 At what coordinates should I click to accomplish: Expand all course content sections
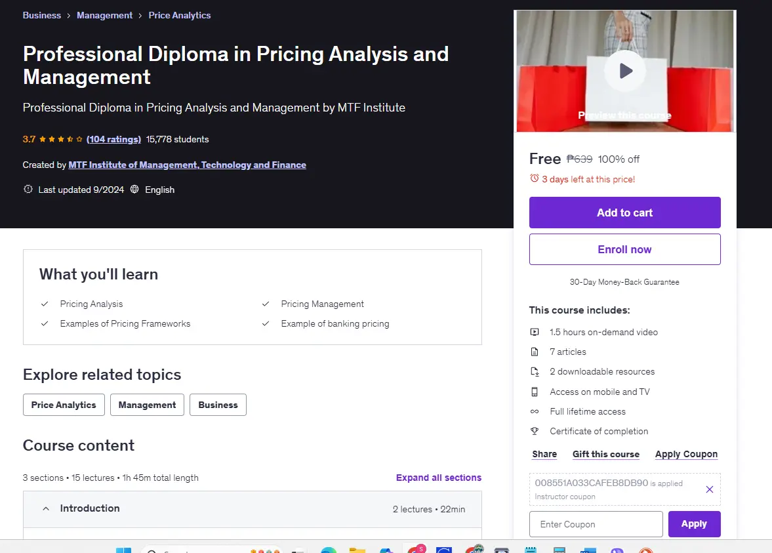(439, 478)
